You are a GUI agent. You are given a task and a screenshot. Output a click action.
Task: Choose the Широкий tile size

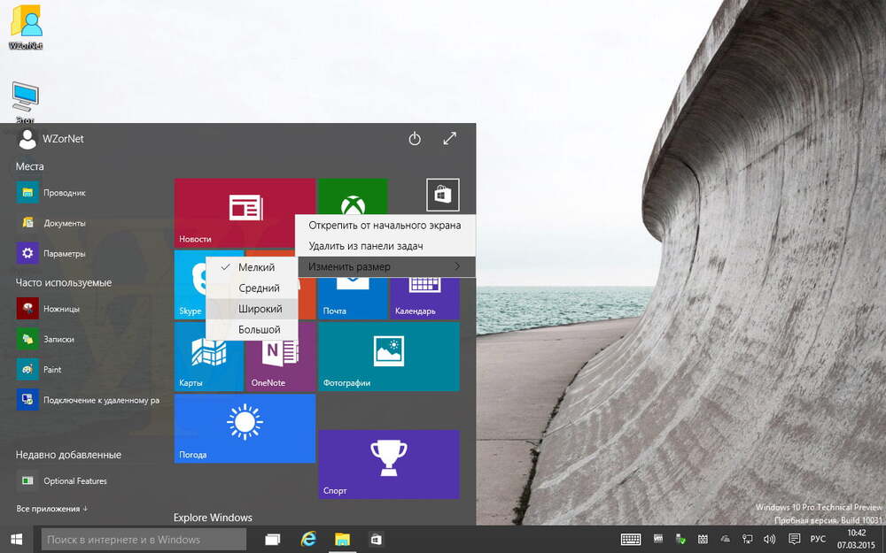point(257,308)
